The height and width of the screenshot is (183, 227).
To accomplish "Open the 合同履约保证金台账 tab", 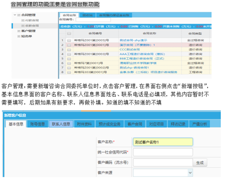I will click(114, 15).
